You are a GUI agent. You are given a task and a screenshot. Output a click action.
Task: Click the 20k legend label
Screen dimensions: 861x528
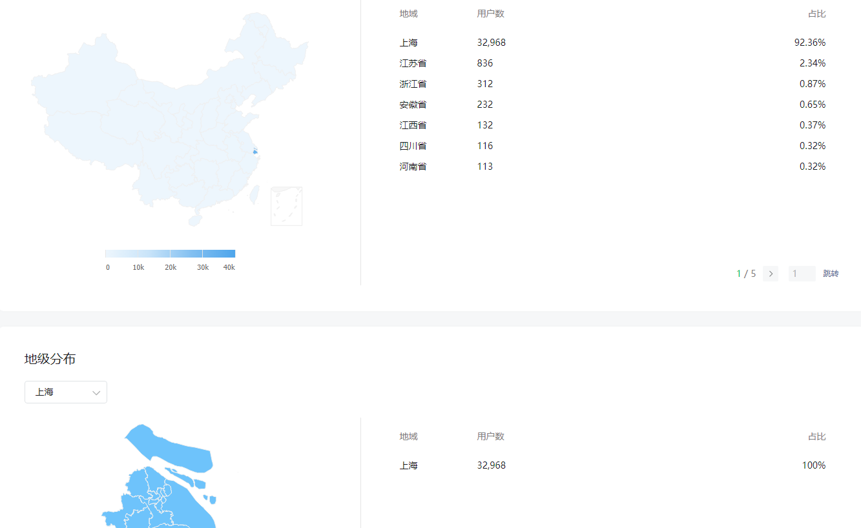(x=171, y=267)
